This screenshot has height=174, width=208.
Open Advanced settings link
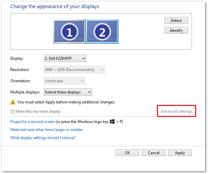click(x=176, y=111)
